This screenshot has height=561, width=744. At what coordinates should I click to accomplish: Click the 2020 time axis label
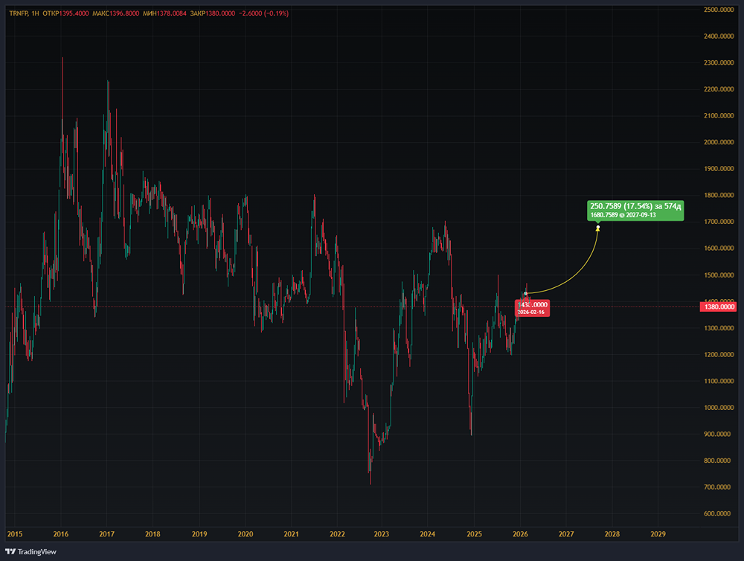(246, 534)
